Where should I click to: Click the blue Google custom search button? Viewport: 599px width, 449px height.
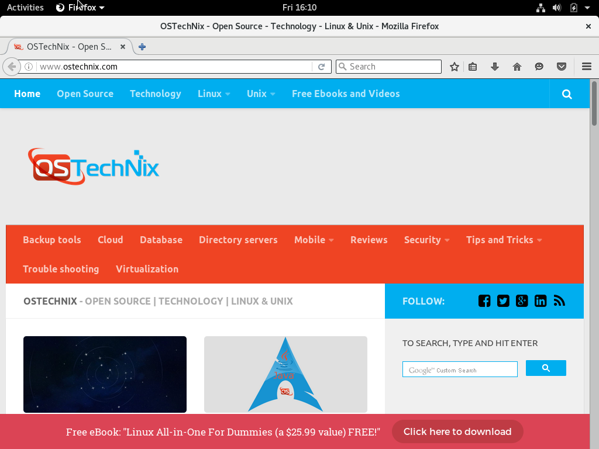pyautogui.click(x=546, y=368)
